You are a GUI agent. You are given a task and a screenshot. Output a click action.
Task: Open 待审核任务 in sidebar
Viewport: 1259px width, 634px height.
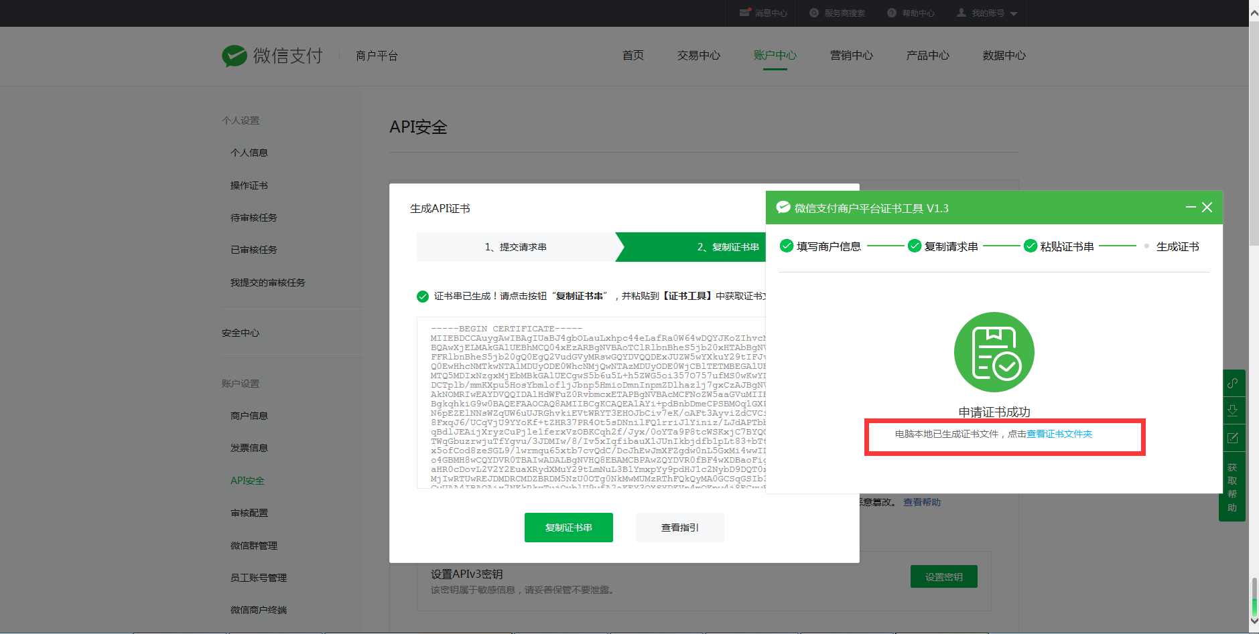point(254,218)
